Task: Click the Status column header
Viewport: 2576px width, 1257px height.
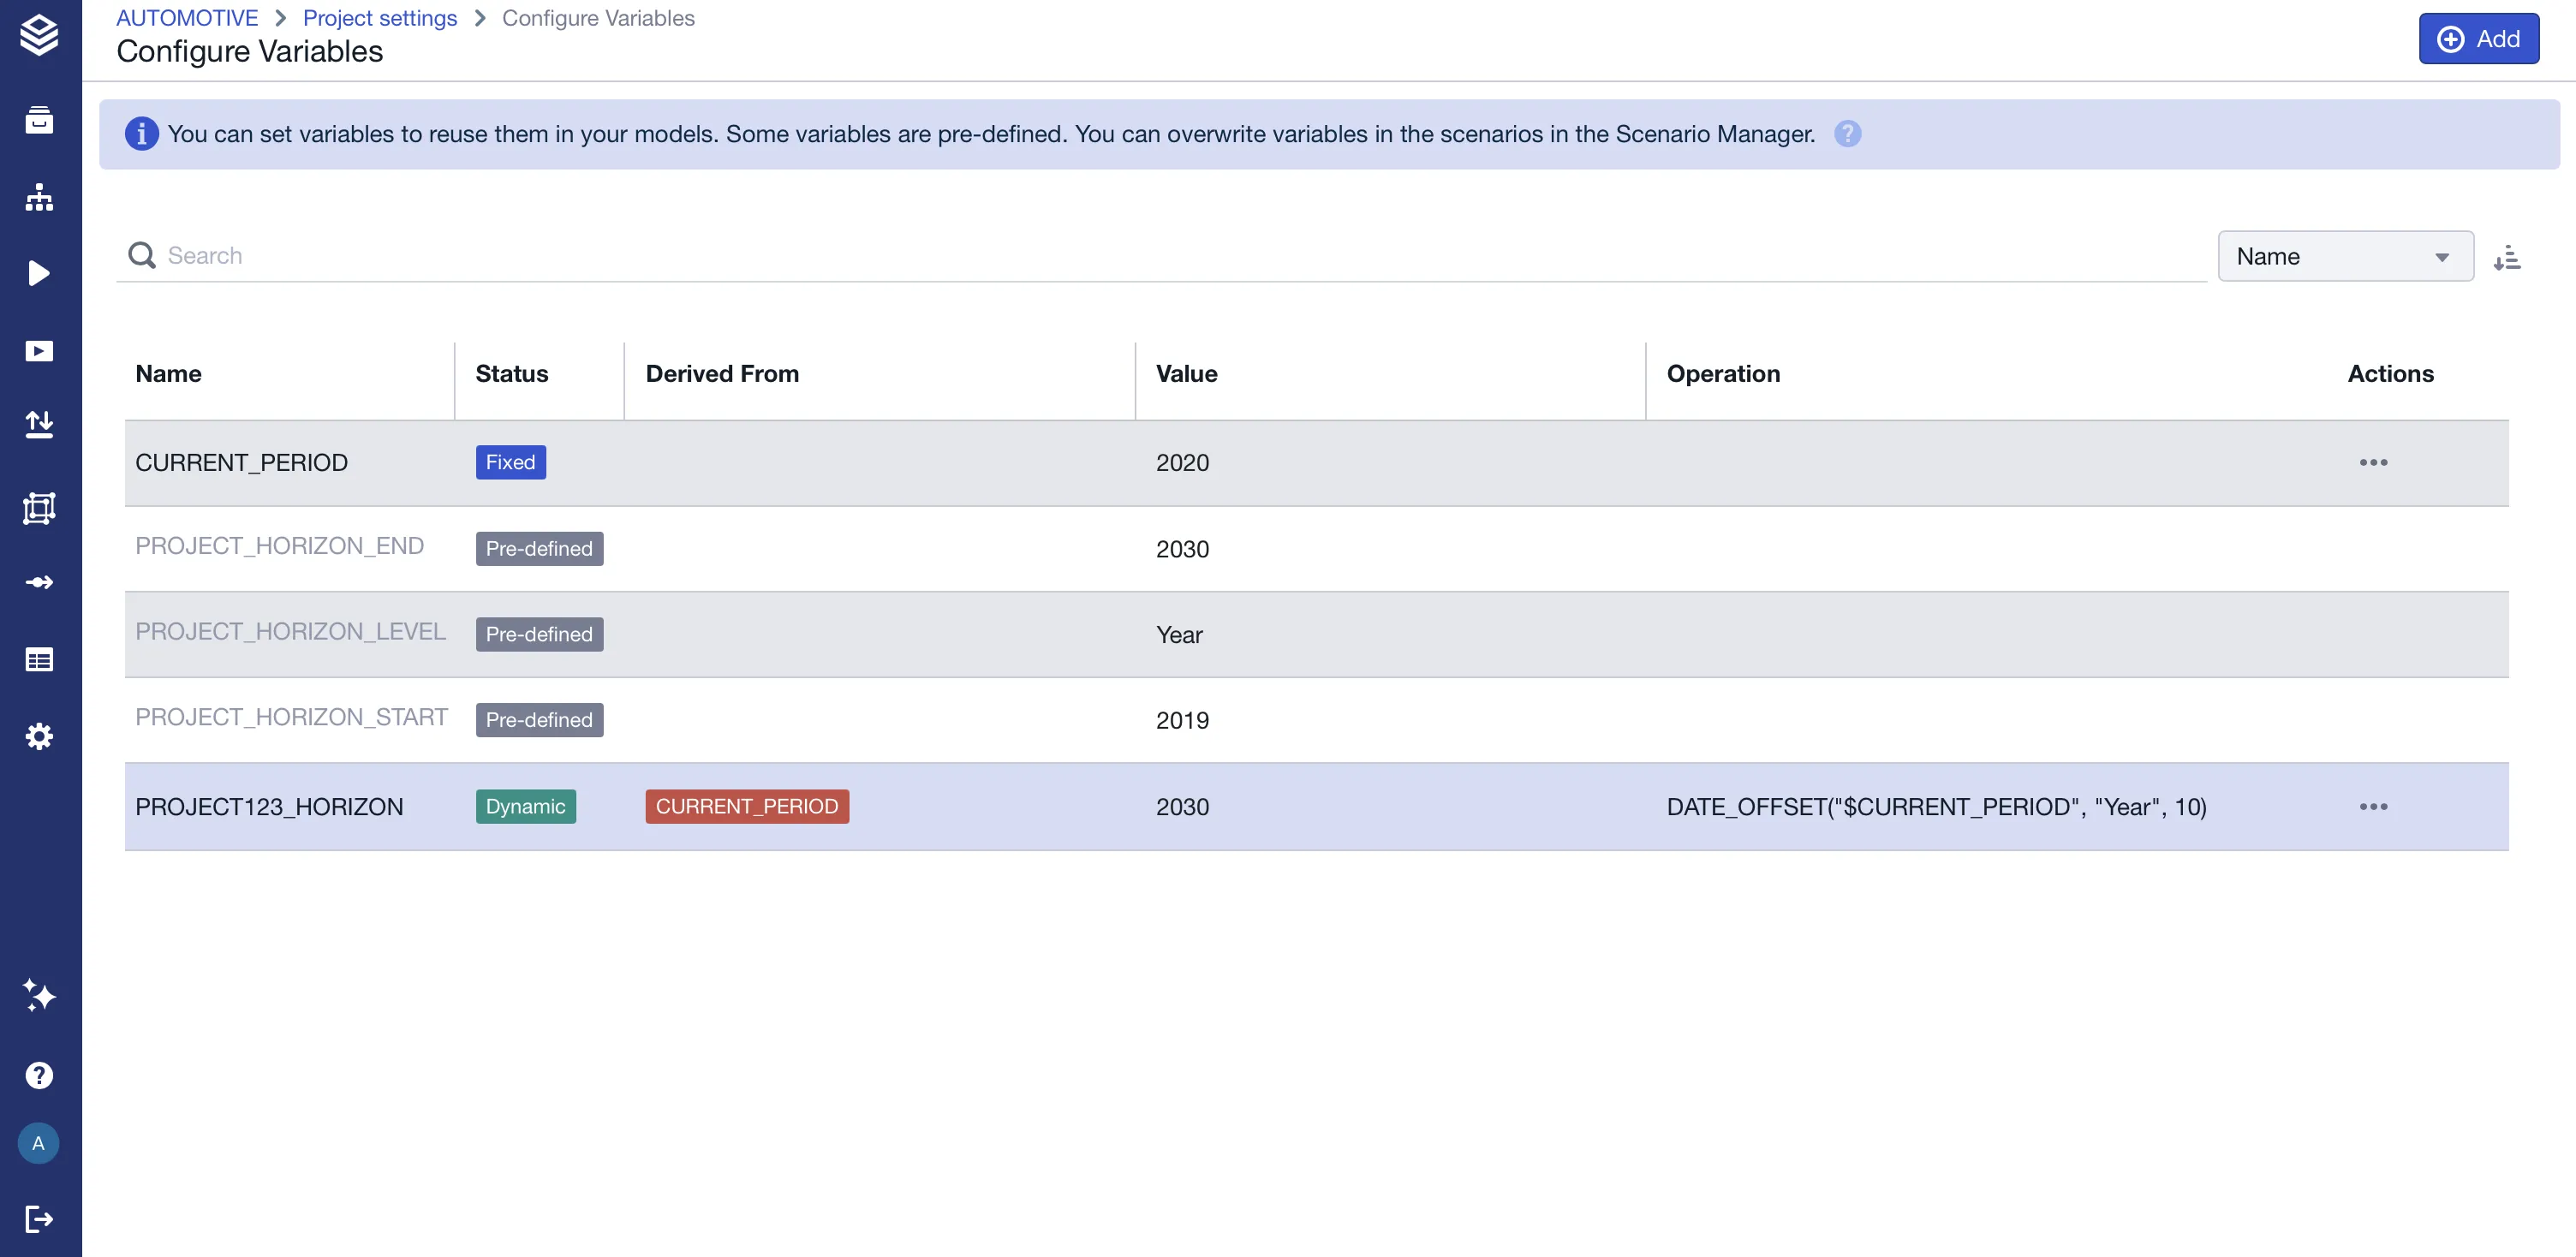Action: click(511, 373)
